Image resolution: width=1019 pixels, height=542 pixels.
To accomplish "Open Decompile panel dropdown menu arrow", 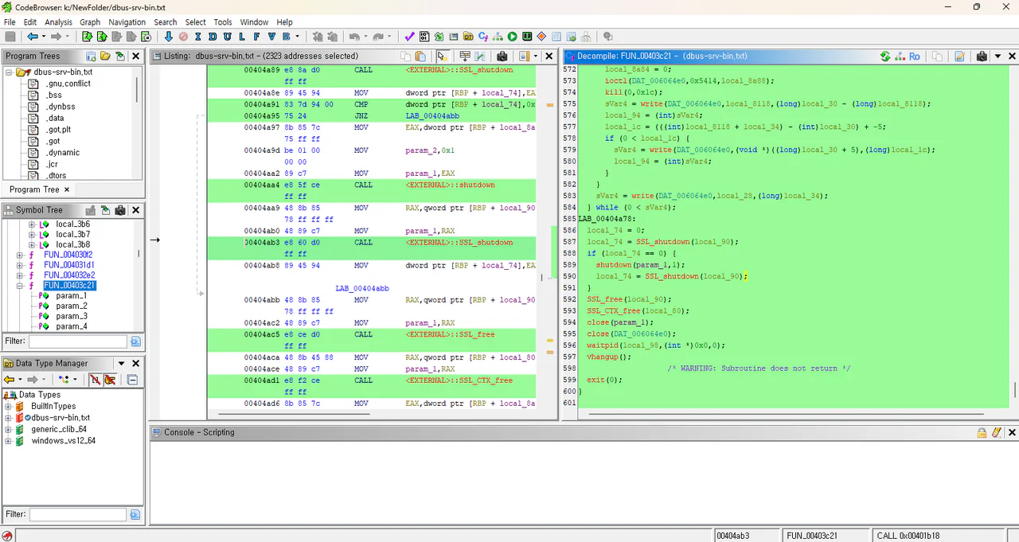I will click(x=996, y=57).
